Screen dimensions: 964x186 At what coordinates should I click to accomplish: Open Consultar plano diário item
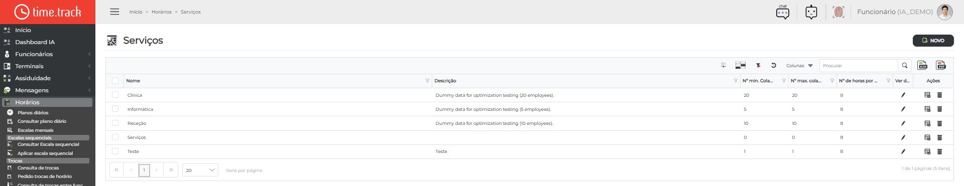coord(42,121)
